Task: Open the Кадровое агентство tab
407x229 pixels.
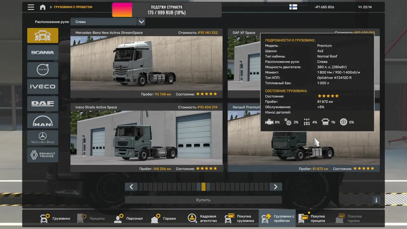Action: [202, 219]
